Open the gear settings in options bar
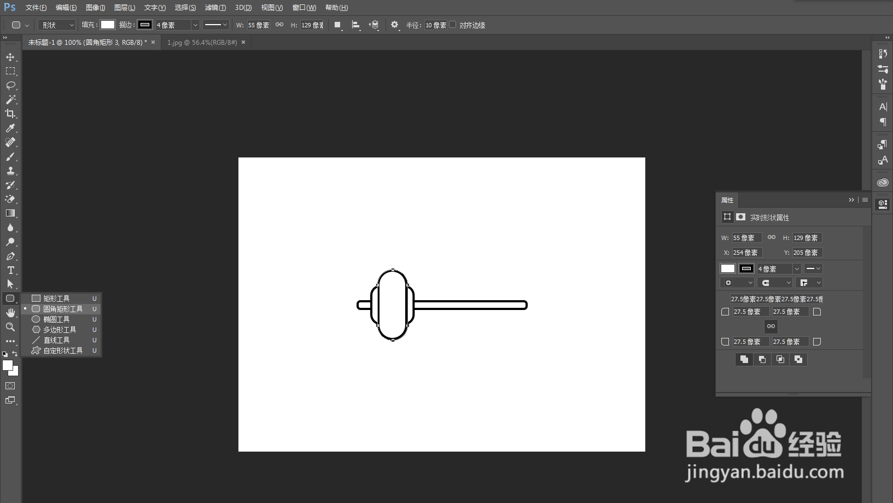893x503 pixels. pyautogui.click(x=395, y=25)
